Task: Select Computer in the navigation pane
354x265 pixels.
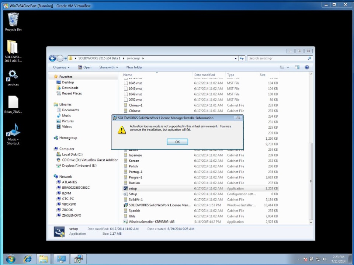Action: coord(67,149)
